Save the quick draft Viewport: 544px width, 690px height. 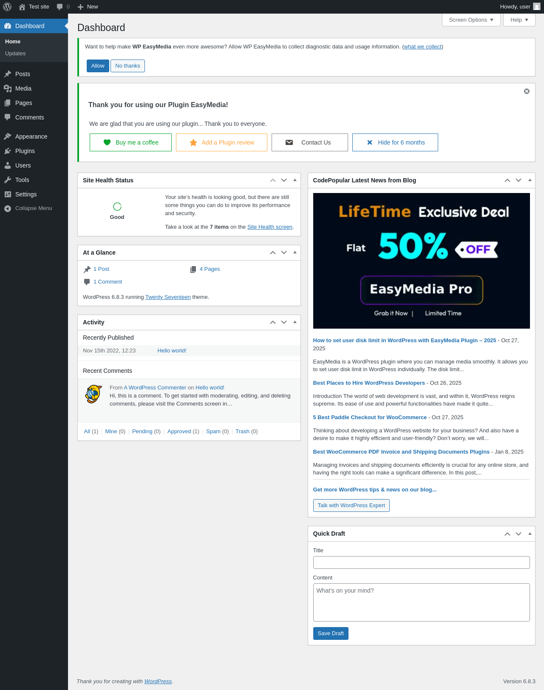(331, 633)
